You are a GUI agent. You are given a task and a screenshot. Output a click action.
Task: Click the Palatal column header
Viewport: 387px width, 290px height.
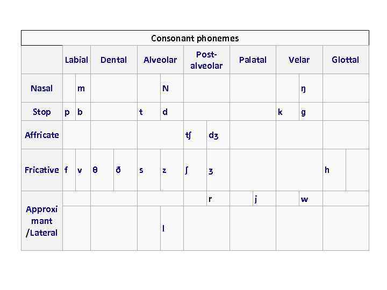pos(253,60)
